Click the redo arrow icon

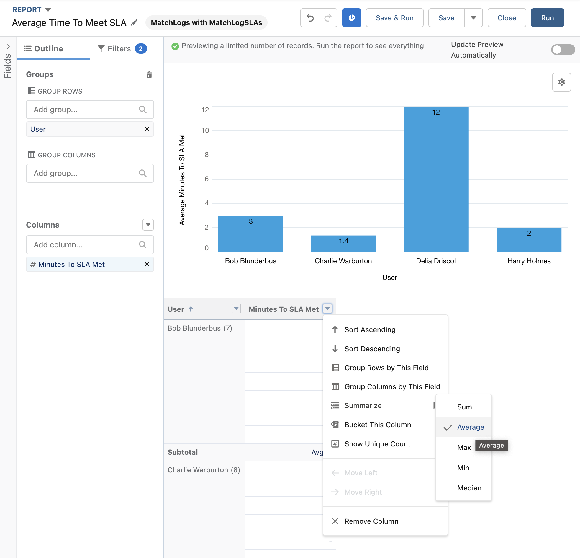[328, 18]
